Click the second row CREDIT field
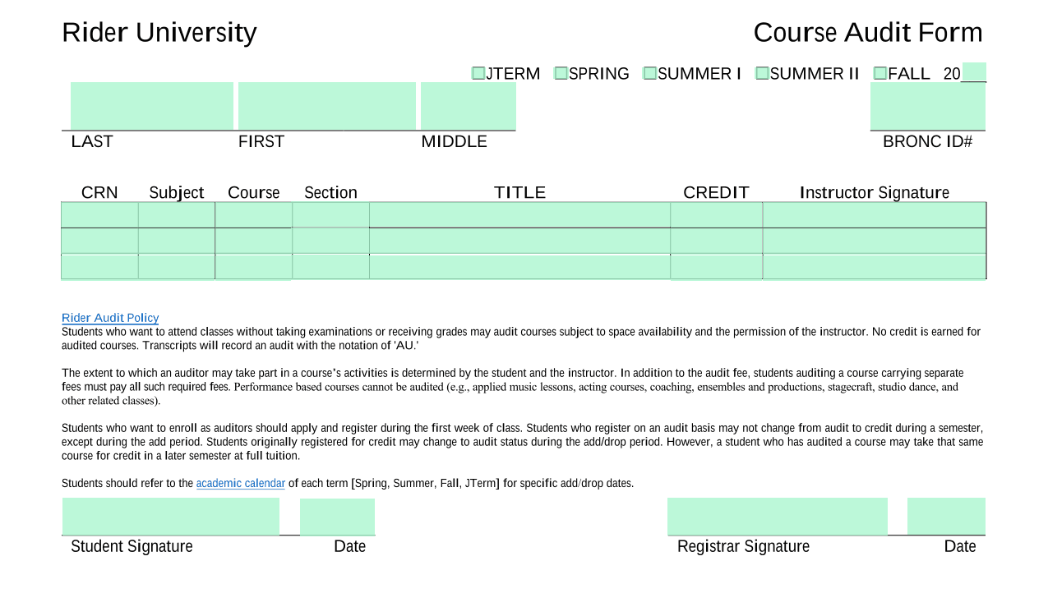Screen dimensions: 1048x616 717,241
